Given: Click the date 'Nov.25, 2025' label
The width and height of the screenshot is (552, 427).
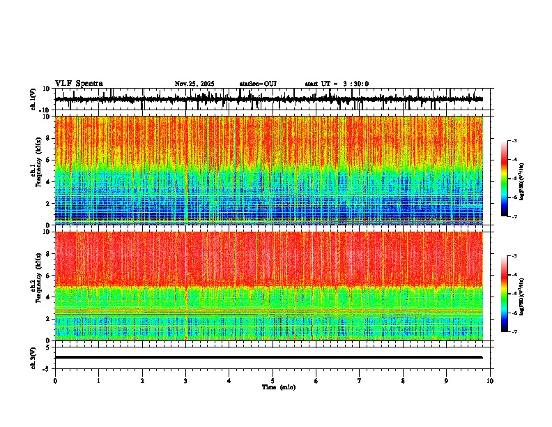Looking at the screenshot, I should point(194,84).
